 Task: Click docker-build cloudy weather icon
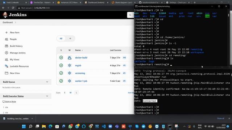tap(70, 58)
